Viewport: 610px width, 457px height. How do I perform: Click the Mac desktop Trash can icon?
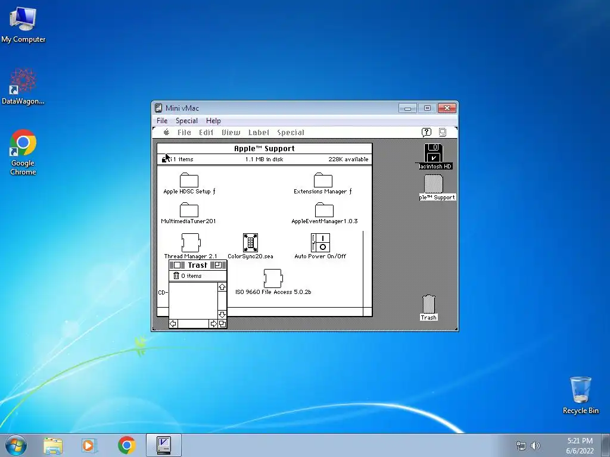coord(429,304)
